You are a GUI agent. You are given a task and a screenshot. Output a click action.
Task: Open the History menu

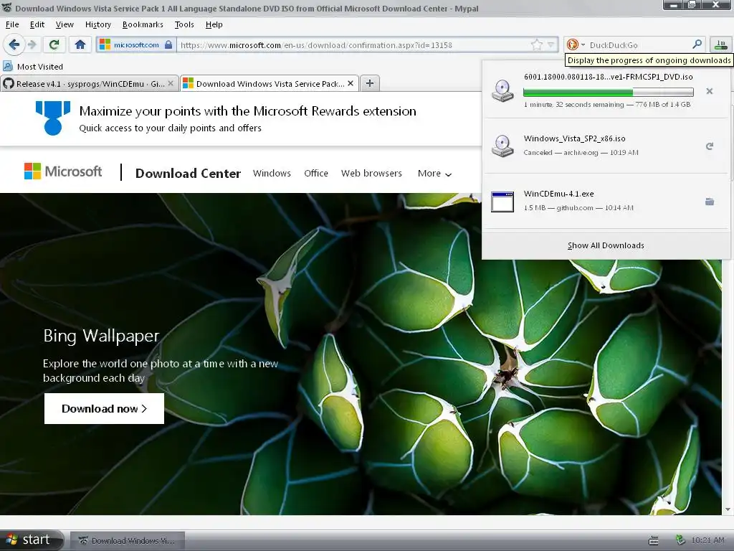click(x=97, y=24)
